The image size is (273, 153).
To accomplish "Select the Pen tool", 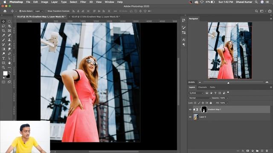I will pos(9,54).
